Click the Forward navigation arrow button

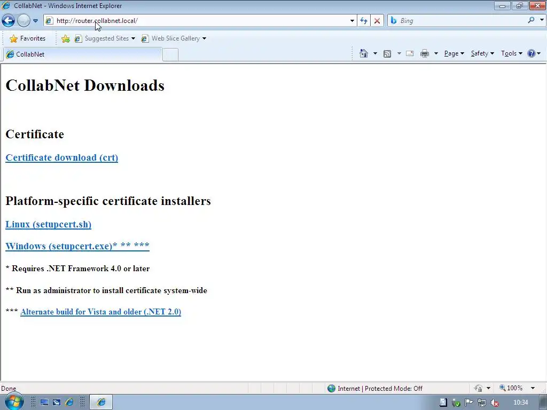[24, 21]
